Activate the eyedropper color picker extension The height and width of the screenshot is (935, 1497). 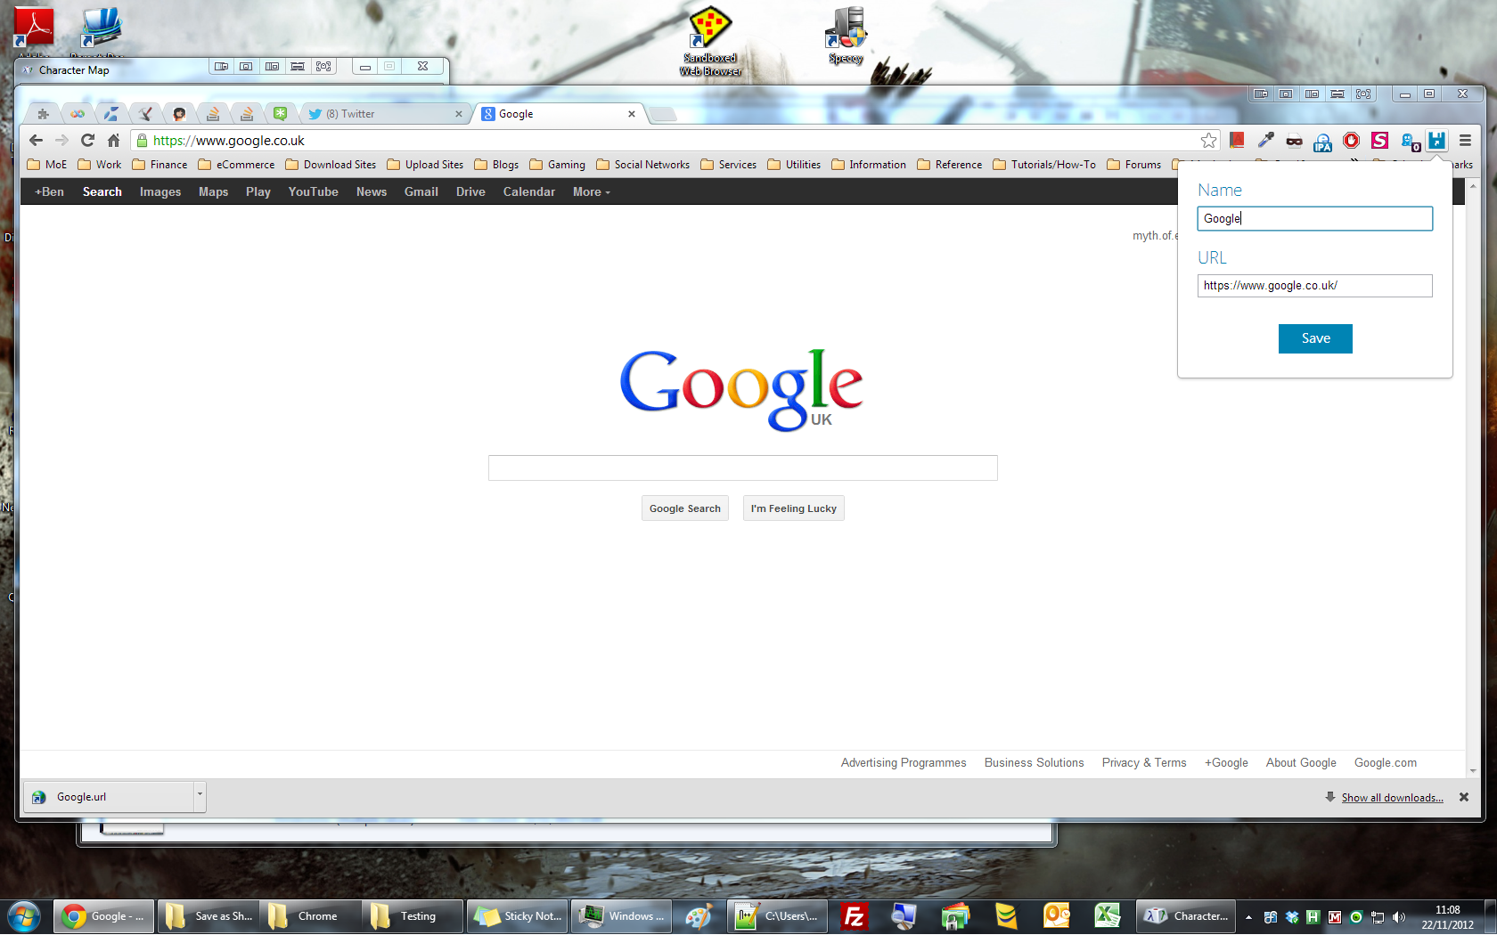[x=1265, y=140]
